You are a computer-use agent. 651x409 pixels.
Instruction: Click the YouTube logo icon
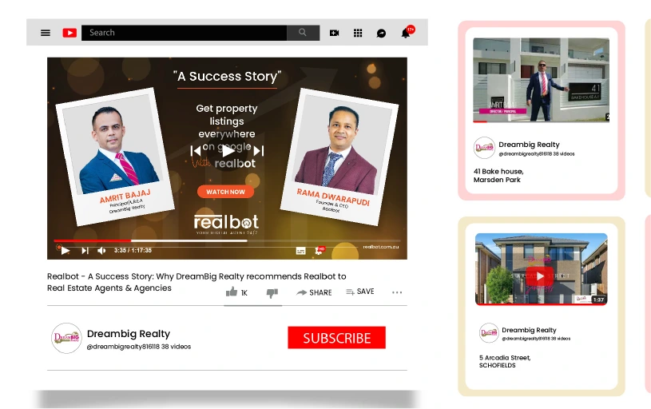[x=69, y=33]
